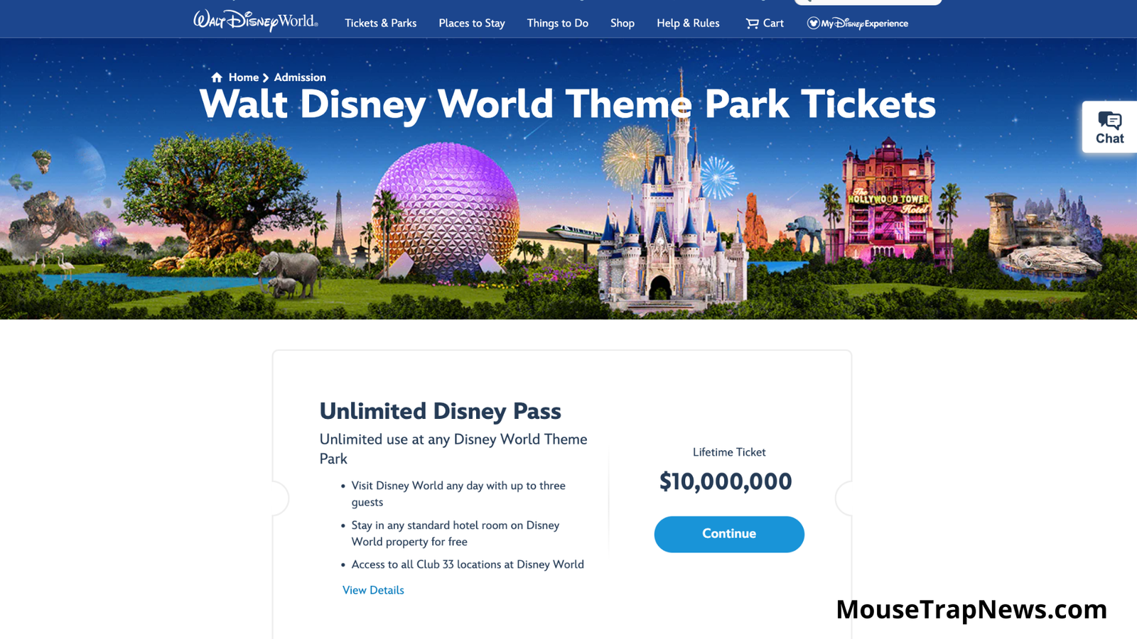Click the Continue button for Lifetime Ticket
This screenshot has height=639, width=1137.
tap(729, 534)
